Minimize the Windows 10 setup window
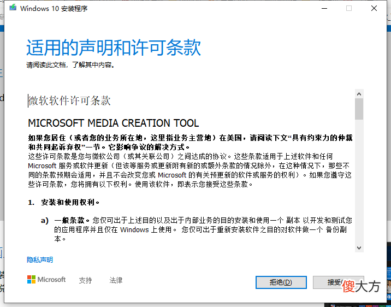The height and width of the screenshot is (307, 391). click(324, 8)
